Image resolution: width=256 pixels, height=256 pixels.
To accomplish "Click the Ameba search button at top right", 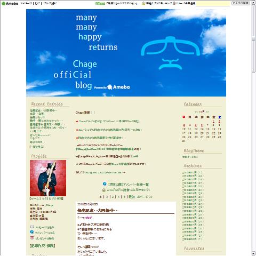I will click(241, 3).
